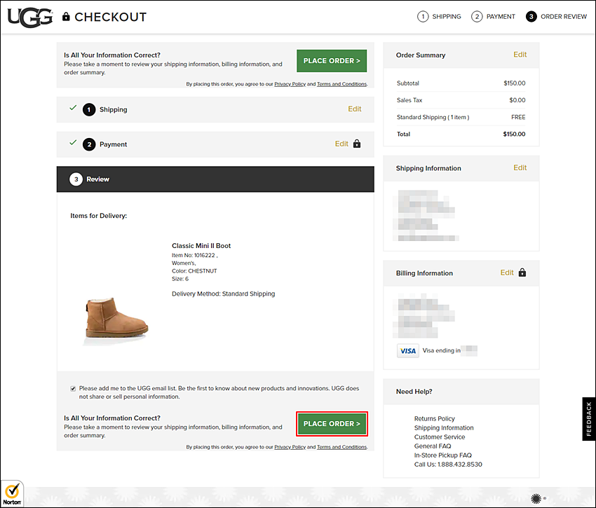Click the Classic Mini II Boot product title
Screen dimensions: 596x508
pyautogui.click(x=201, y=246)
